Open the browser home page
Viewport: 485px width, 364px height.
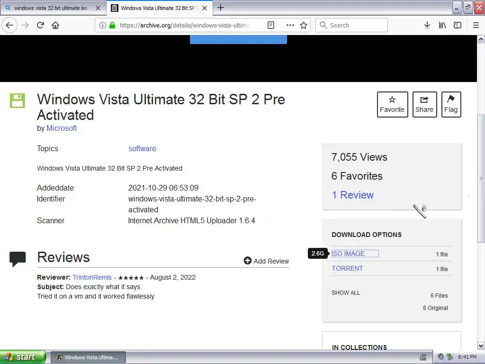pyautogui.click(x=55, y=25)
